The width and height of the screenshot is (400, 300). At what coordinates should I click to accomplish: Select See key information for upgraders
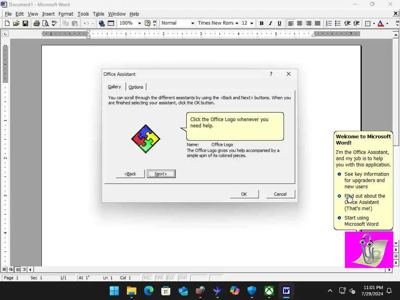pyautogui.click(x=364, y=180)
